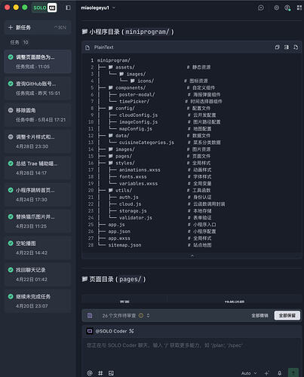This screenshot has height=377, width=304.
Task: Collapse the left sidebar panel icon
Action: [68, 8]
